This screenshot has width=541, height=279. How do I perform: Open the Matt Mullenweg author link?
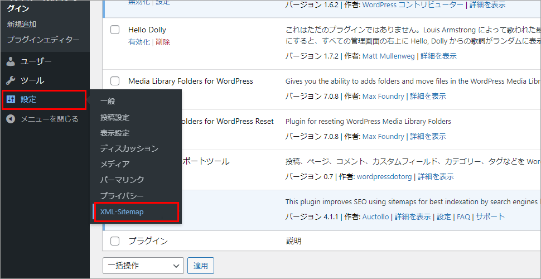tap(389, 56)
